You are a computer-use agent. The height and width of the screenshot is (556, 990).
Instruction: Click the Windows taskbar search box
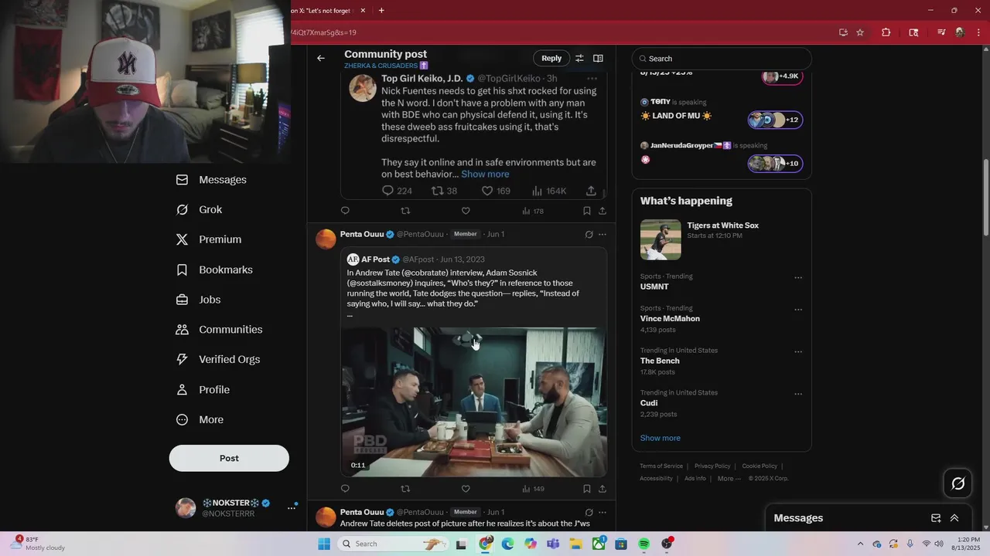[393, 544]
